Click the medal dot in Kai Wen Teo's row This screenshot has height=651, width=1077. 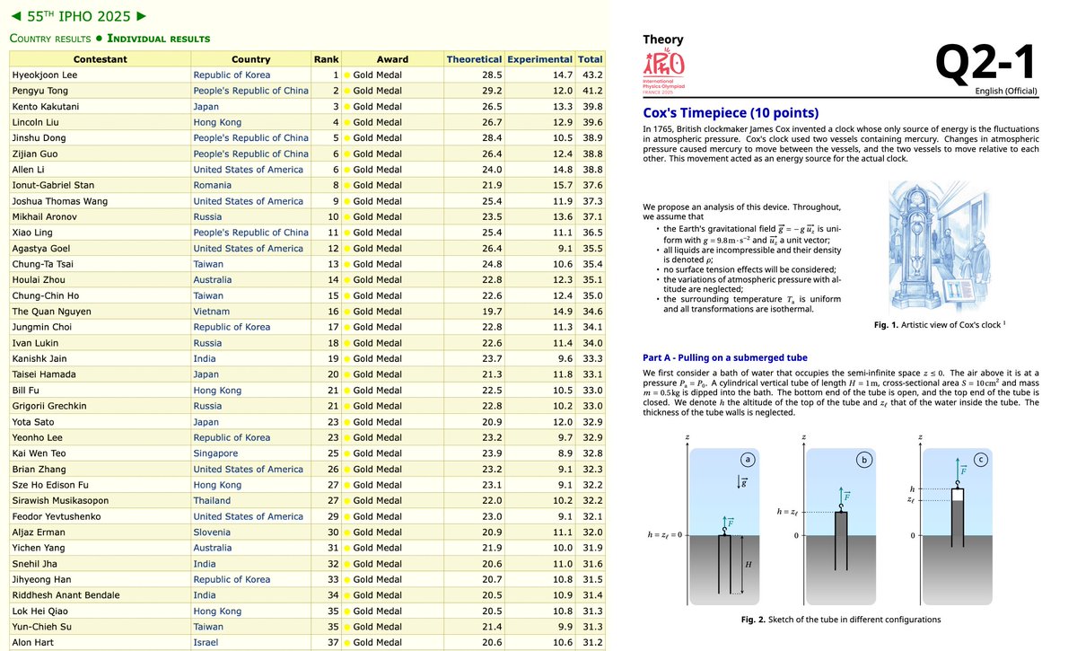(x=346, y=453)
